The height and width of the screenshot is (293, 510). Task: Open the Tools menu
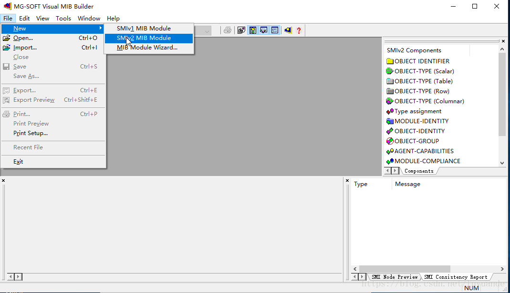tap(63, 19)
